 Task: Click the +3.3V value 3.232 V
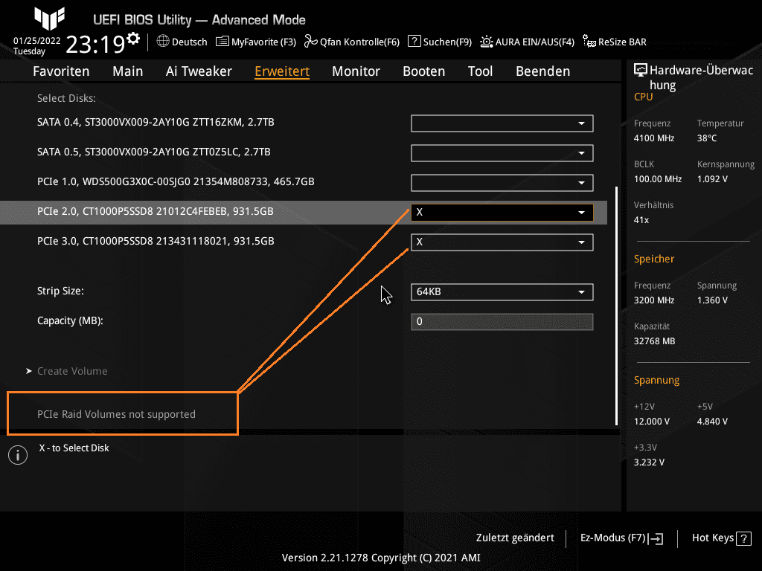tap(649, 462)
